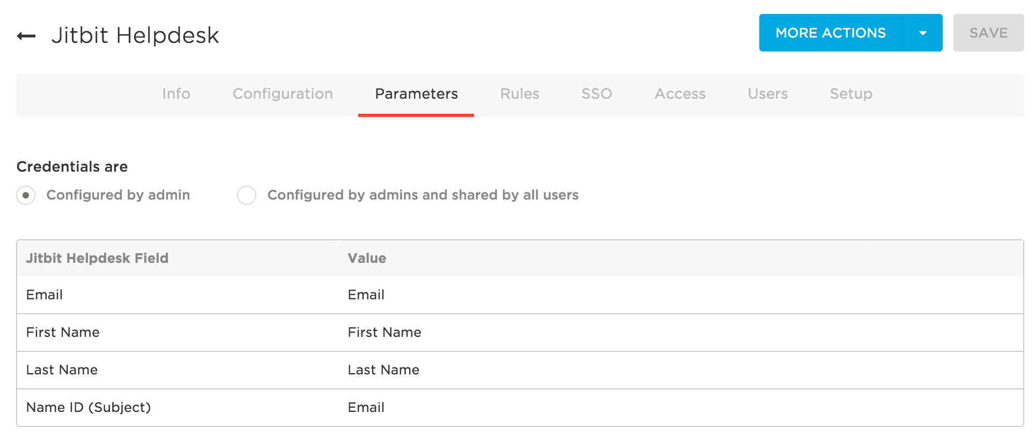Click the Value column header

[x=367, y=258]
